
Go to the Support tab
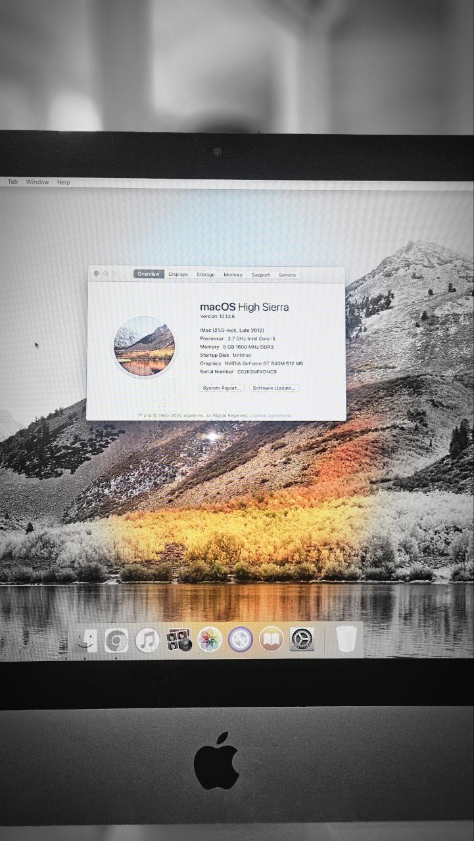260,275
